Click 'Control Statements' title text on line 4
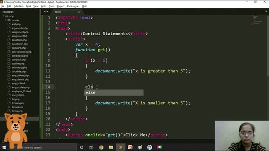269x151 pixels. coord(105,34)
